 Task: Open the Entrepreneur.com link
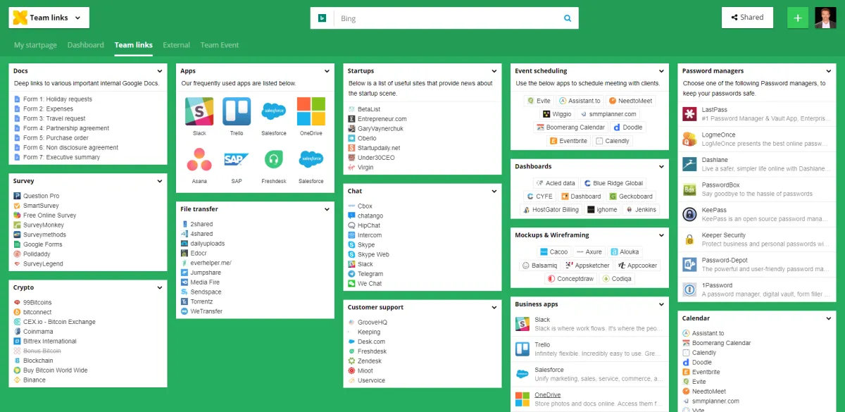pyautogui.click(x=382, y=119)
